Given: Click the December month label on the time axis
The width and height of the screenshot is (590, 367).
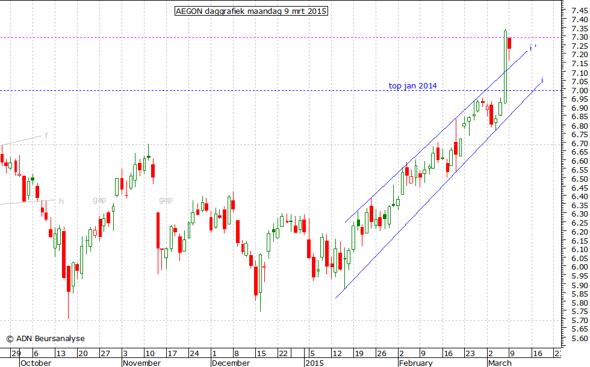Looking at the screenshot, I should click(x=231, y=363).
